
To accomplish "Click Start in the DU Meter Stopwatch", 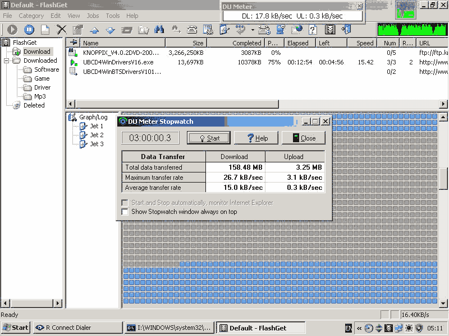I will 209,138.
